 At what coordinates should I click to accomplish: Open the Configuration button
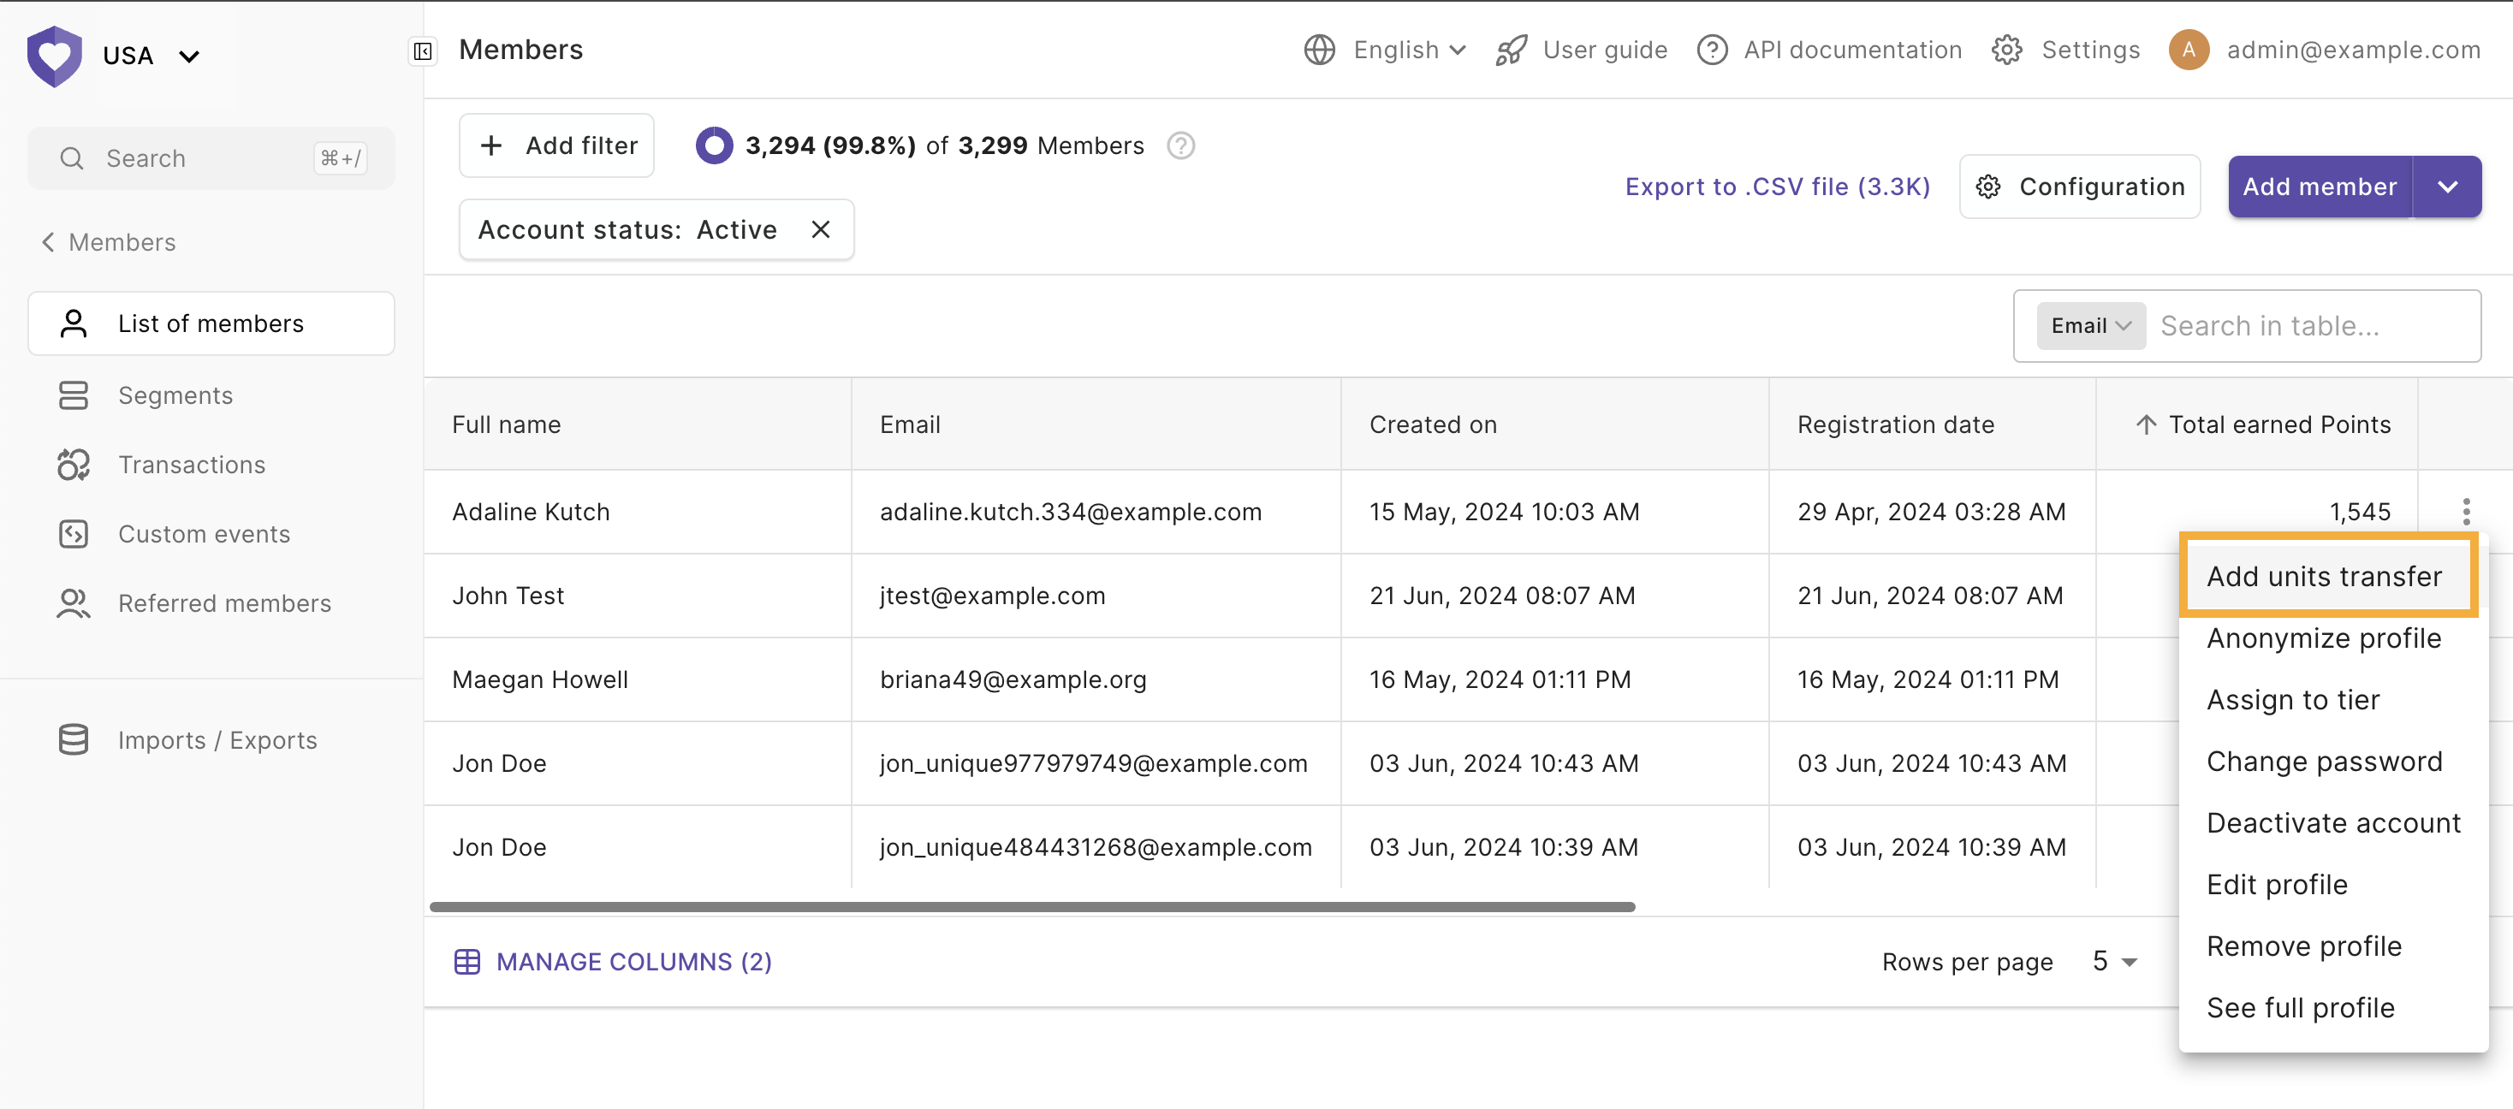click(x=2080, y=187)
